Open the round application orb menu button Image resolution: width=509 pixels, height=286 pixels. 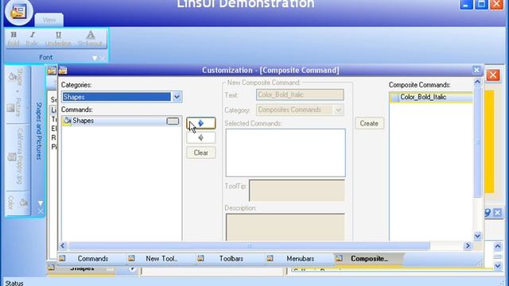[x=18, y=12]
